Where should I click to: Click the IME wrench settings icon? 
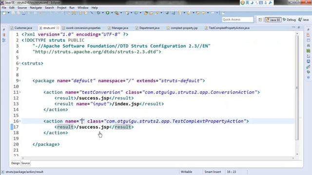click(270, 2)
